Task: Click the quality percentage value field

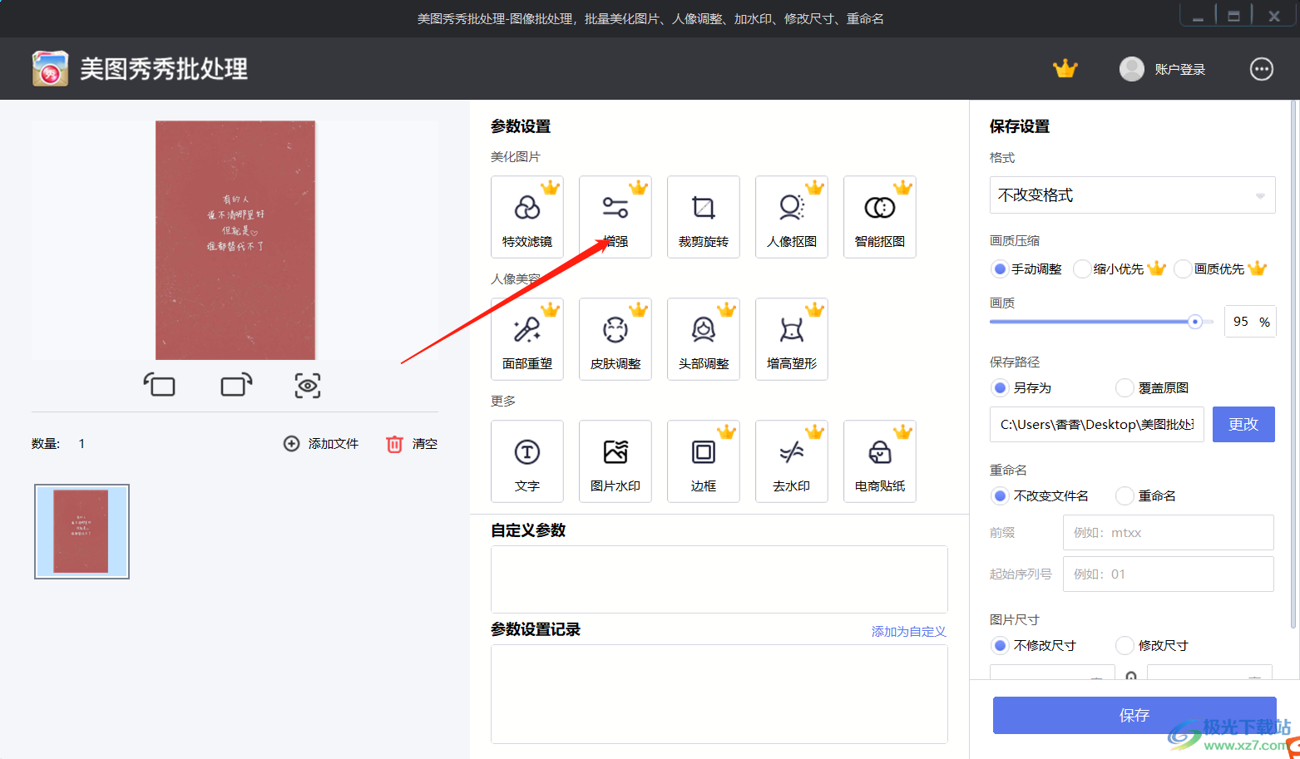Action: pos(1250,322)
